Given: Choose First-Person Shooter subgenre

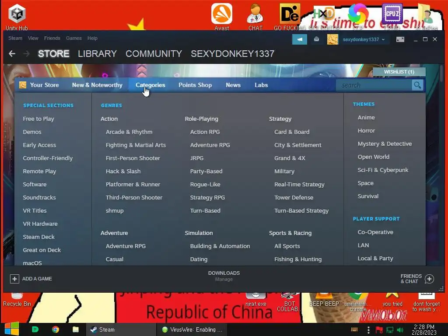Looking at the screenshot, I should pos(133,158).
